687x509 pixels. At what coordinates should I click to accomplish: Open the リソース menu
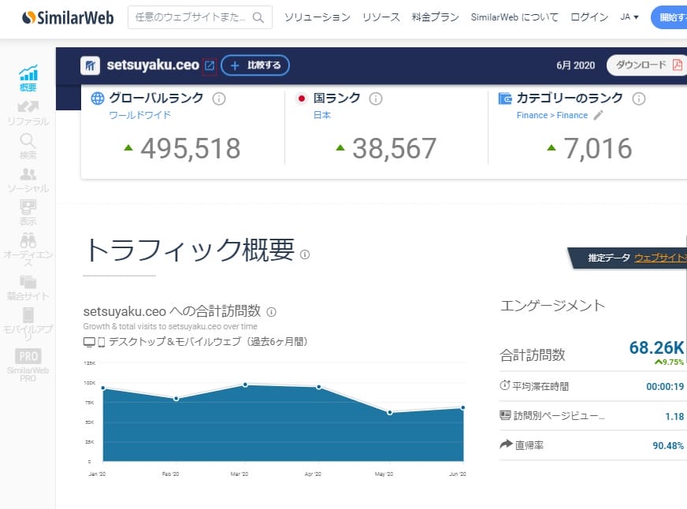coord(381,17)
